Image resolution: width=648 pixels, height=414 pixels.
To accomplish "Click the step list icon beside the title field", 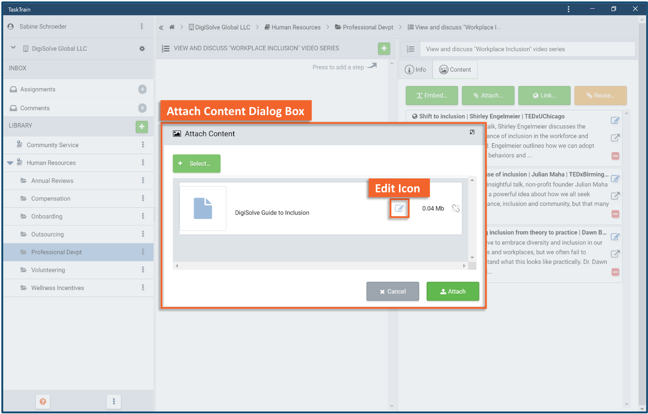I will [411, 49].
